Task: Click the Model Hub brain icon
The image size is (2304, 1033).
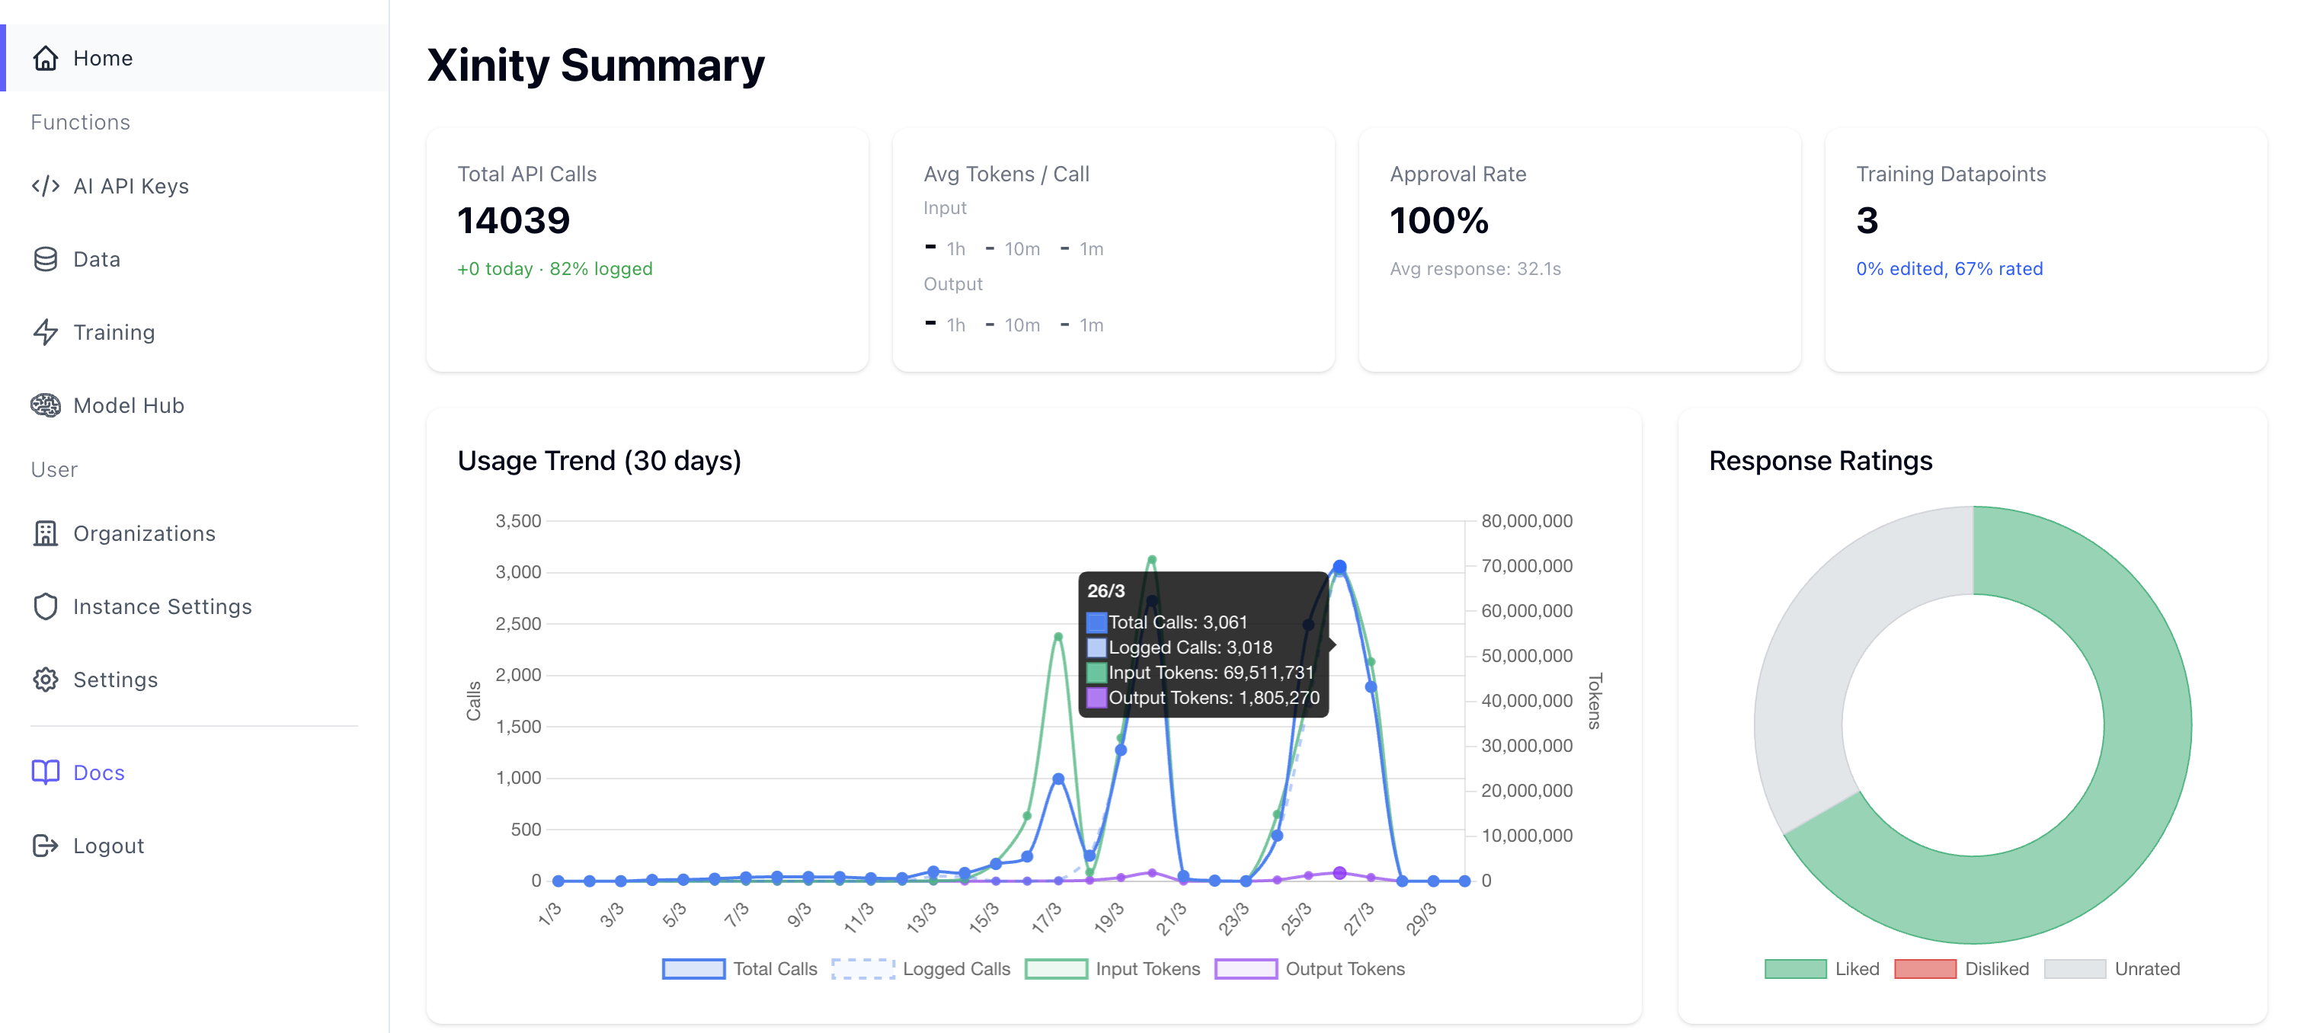Action: coord(46,405)
